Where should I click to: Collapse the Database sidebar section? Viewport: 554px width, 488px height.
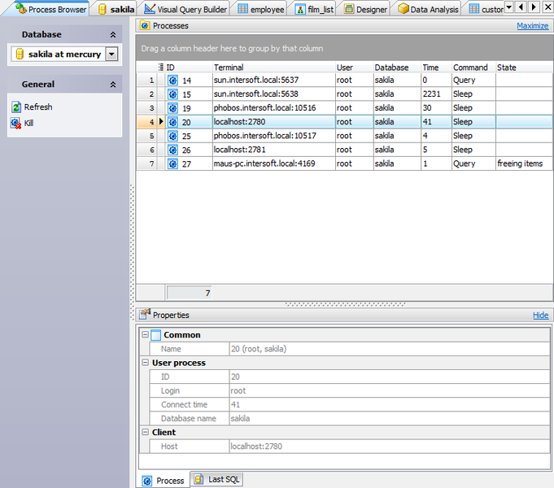pyautogui.click(x=113, y=35)
